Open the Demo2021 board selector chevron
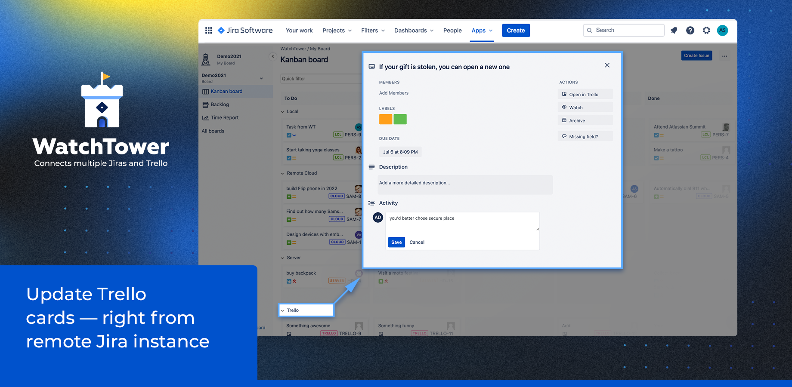Screen dimensions: 792x387 tap(261, 78)
